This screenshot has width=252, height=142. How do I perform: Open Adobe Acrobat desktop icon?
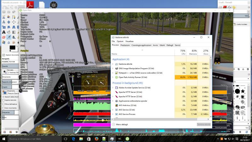[30, 4]
